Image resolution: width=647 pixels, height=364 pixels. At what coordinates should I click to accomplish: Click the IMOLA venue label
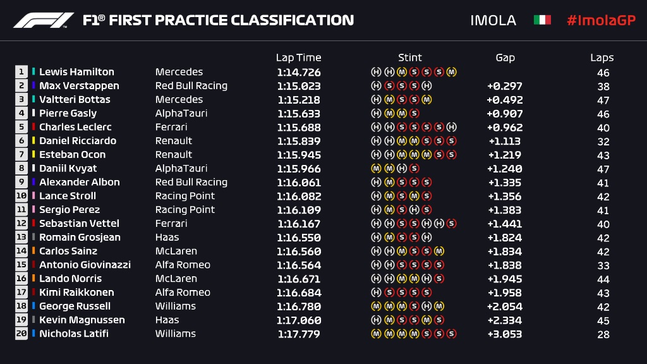(x=493, y=20)
